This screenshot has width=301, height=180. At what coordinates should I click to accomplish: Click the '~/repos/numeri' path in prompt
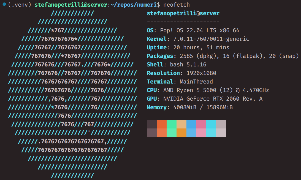pos(133,5)
